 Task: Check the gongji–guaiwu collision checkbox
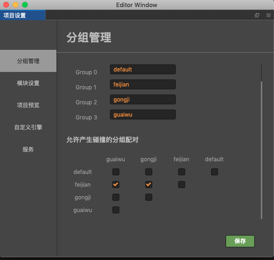[116, 197]
